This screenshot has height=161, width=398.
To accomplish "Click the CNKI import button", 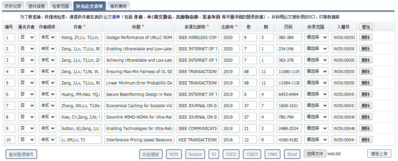I will [x=273, y=154].
